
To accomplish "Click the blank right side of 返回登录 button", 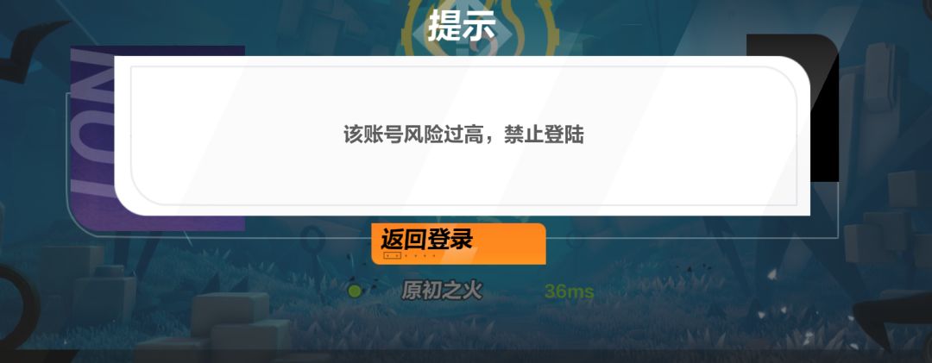I will click(511, 244).
